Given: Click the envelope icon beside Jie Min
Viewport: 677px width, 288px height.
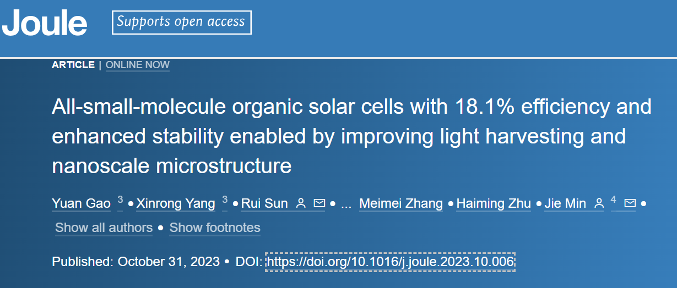Looking at the screenshot, I should coord(630,203).
